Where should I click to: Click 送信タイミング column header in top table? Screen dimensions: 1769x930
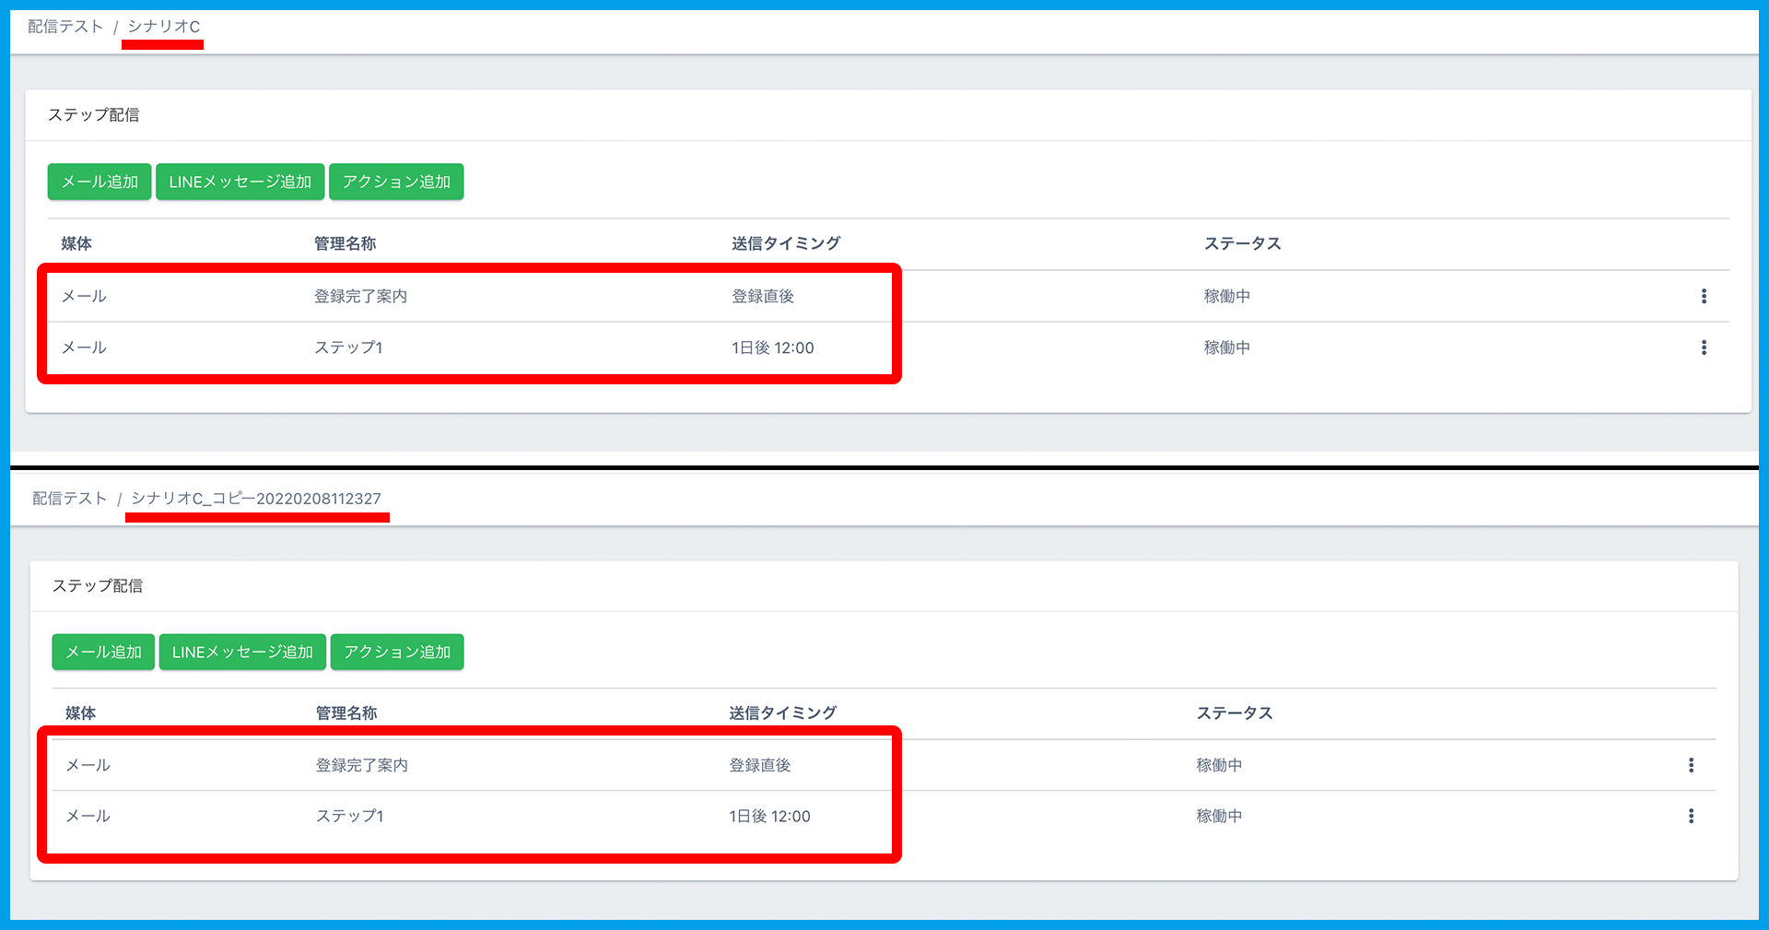coord(786,243)
